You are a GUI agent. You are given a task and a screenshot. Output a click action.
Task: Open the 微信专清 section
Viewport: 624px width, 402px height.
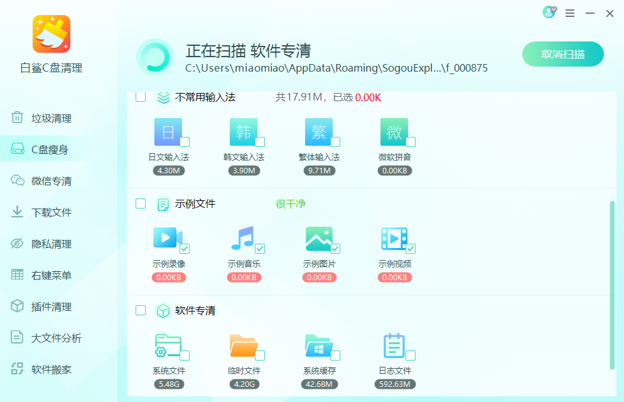42,181
